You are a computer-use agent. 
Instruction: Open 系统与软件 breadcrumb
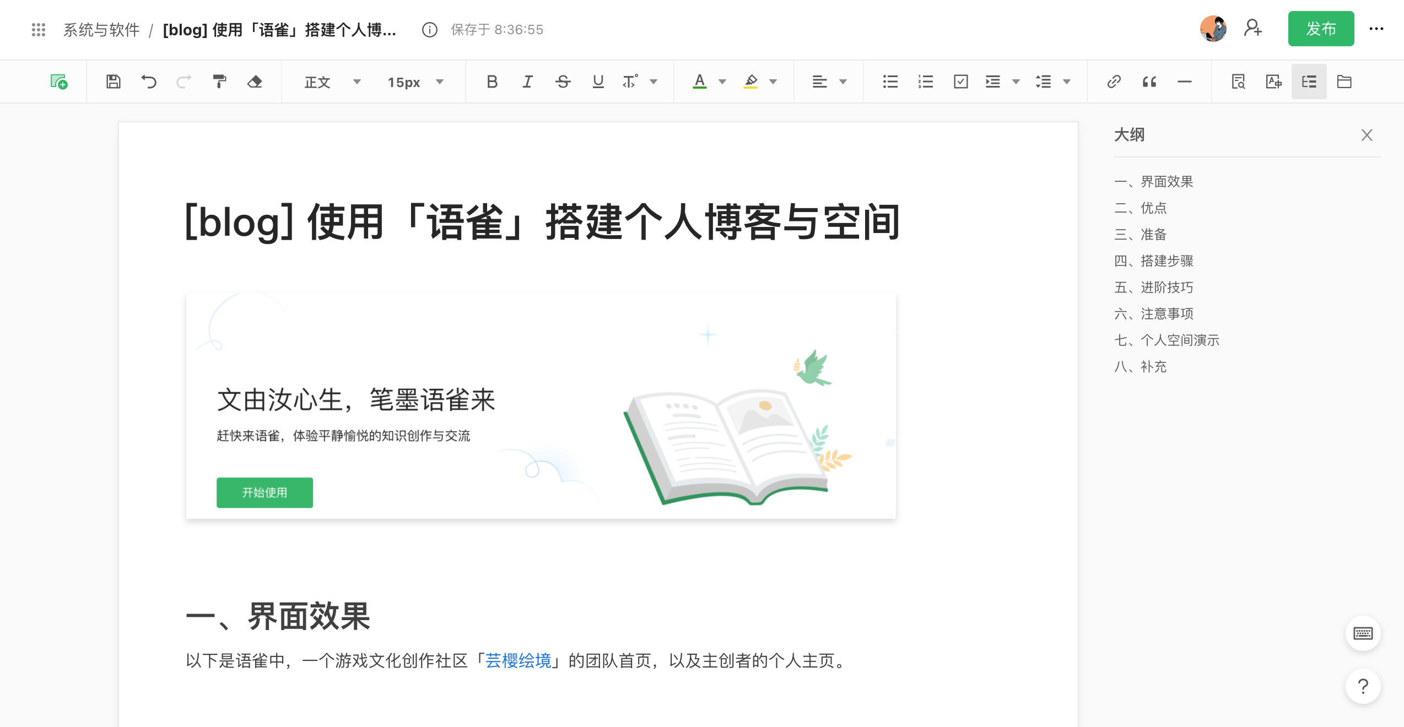pos(101,30)
